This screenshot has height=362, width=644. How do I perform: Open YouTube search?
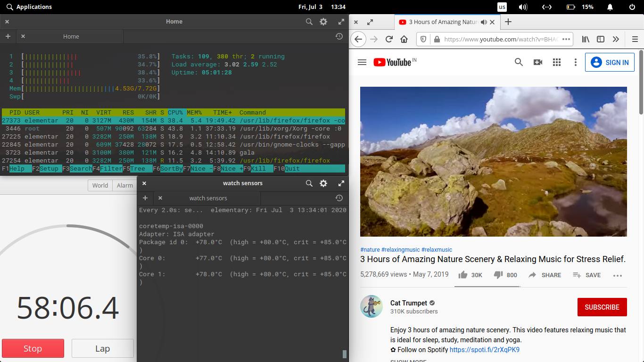(x=519, y=62)
